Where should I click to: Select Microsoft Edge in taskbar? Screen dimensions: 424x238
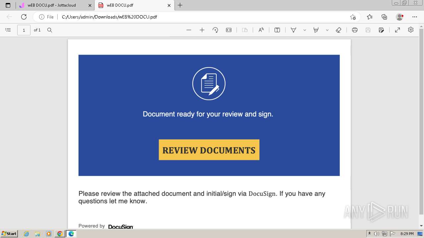point(71,234)
